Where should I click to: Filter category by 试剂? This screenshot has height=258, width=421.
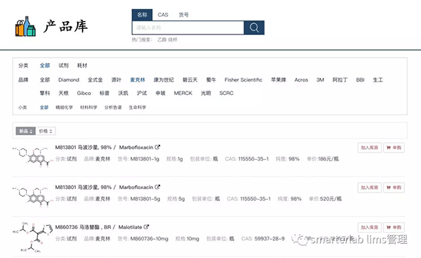point(63,65)
